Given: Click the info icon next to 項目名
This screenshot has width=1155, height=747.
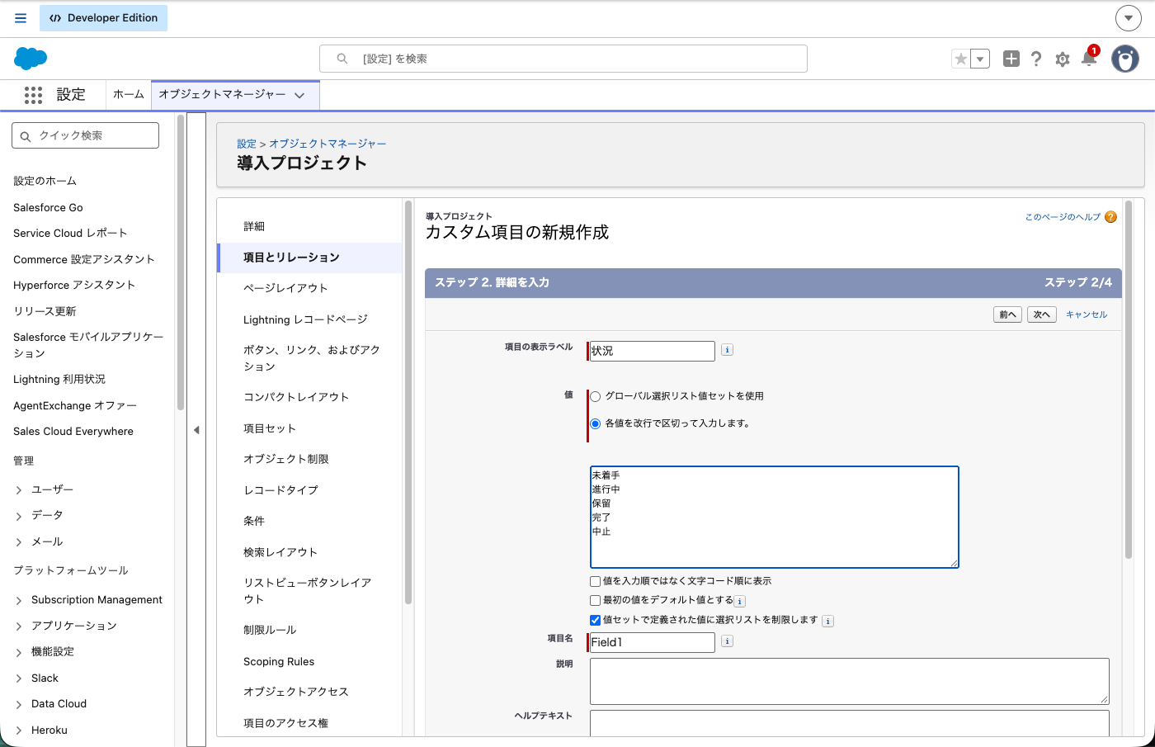Looking at the screenshot, I should (727, 641).
